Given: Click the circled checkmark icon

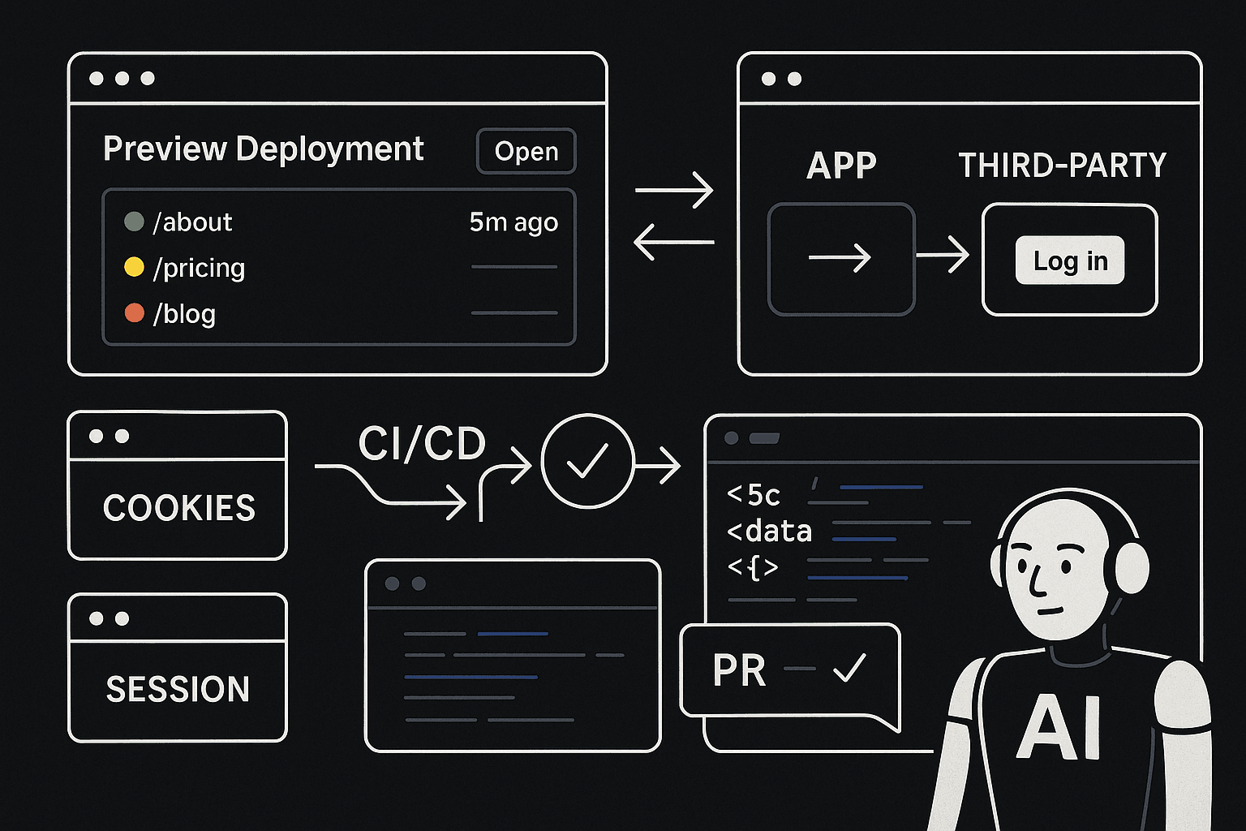Looking at the screenshot, I should [587, 461].
